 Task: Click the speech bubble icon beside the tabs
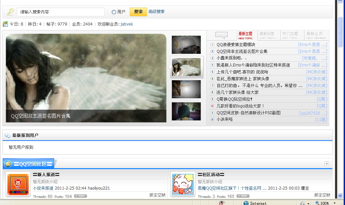coord(221,35)
